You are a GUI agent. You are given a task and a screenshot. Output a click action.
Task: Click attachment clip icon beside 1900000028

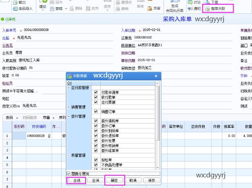49,136
